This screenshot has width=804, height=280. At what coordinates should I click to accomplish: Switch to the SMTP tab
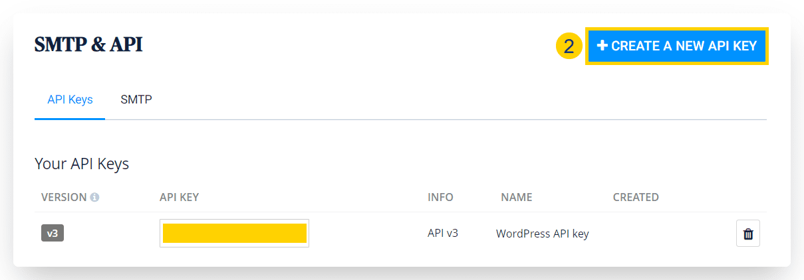(136, 100)
